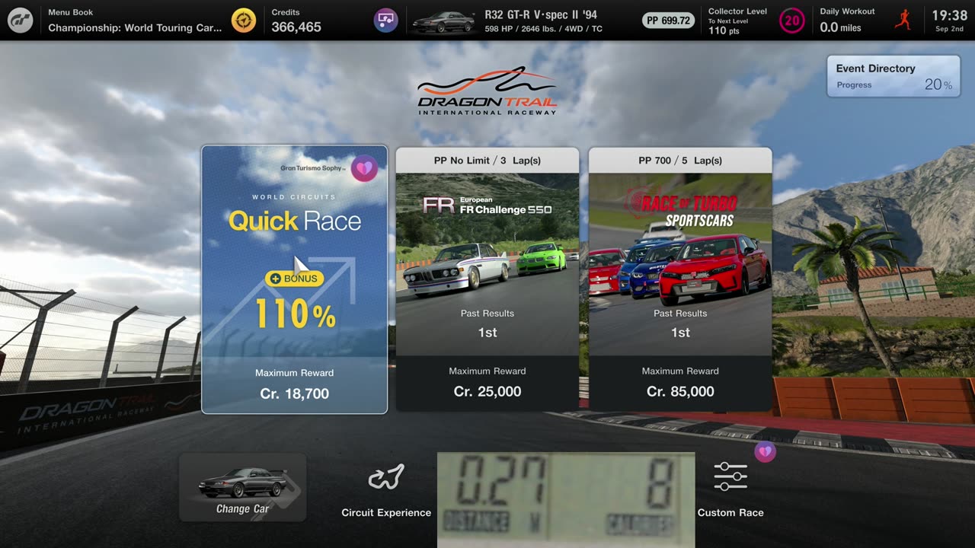Click the 19:38 clock display
The image size is (975, 548).
click(x=950, y=15)
